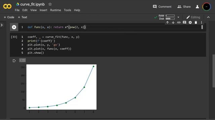Open the Editing mode selector
Viewport: 215px width, 120px height.
tap(193, 17)
